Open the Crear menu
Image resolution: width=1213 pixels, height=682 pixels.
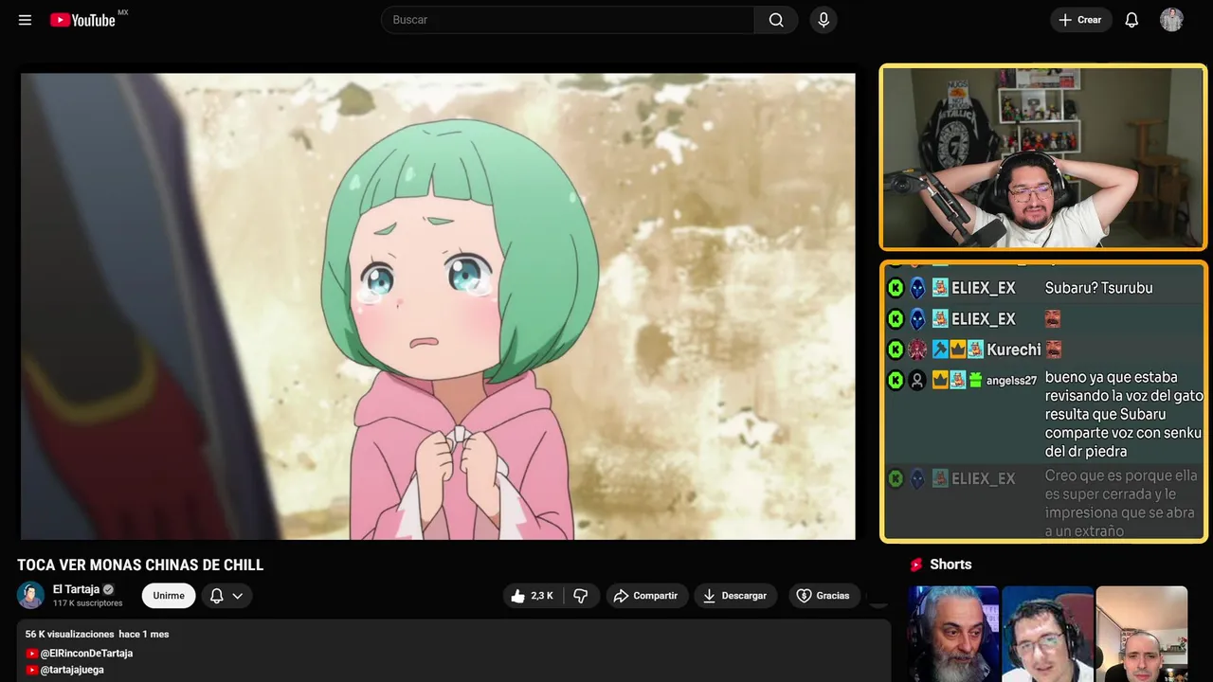coord(1080,20)
